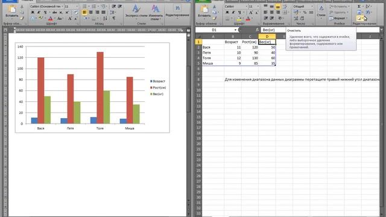Click the Clear eraser button in Excel

[x=359, y=18]
